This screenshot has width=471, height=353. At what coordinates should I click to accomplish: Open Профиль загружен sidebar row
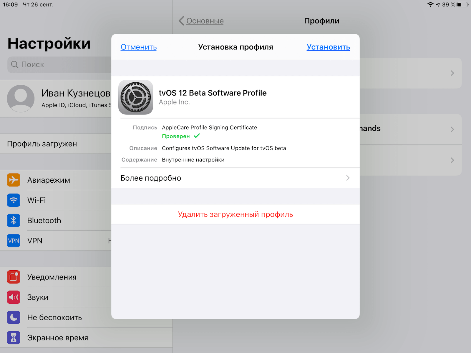pyautogui.click(x=56, y=144)
